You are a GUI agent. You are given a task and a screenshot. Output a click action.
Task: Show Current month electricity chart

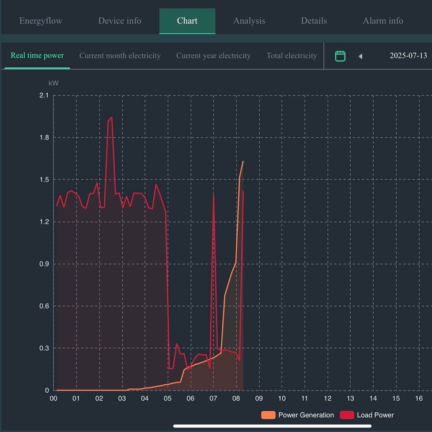(x=120, y=56)
